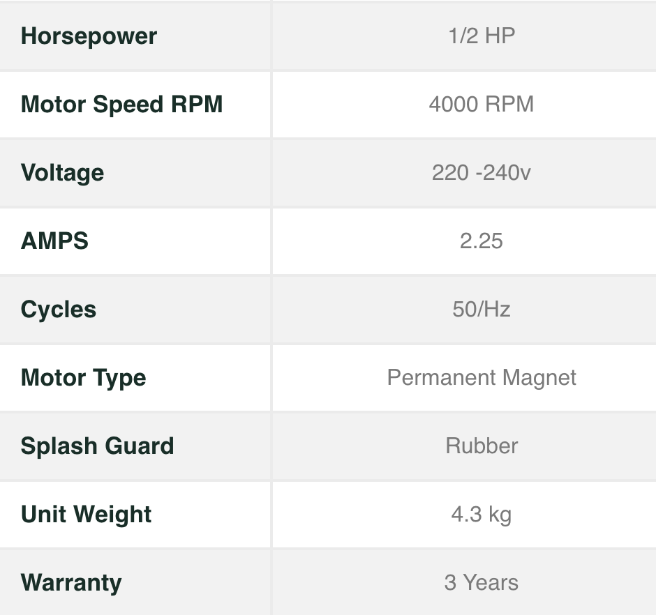656x615 pixels.
Task: Click the Motor Type label
Action: click(84, 378)
